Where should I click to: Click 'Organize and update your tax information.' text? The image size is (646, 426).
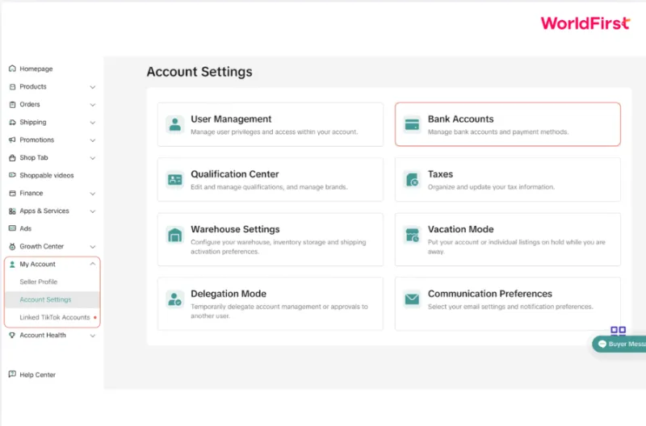[x=491, y=187]
